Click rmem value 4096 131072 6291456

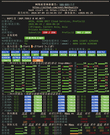(85, 41)
